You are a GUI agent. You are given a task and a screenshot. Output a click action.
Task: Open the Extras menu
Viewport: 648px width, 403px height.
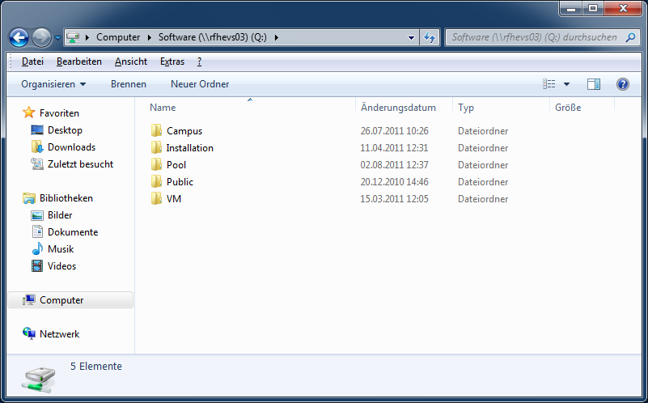[x=172, y=62]
